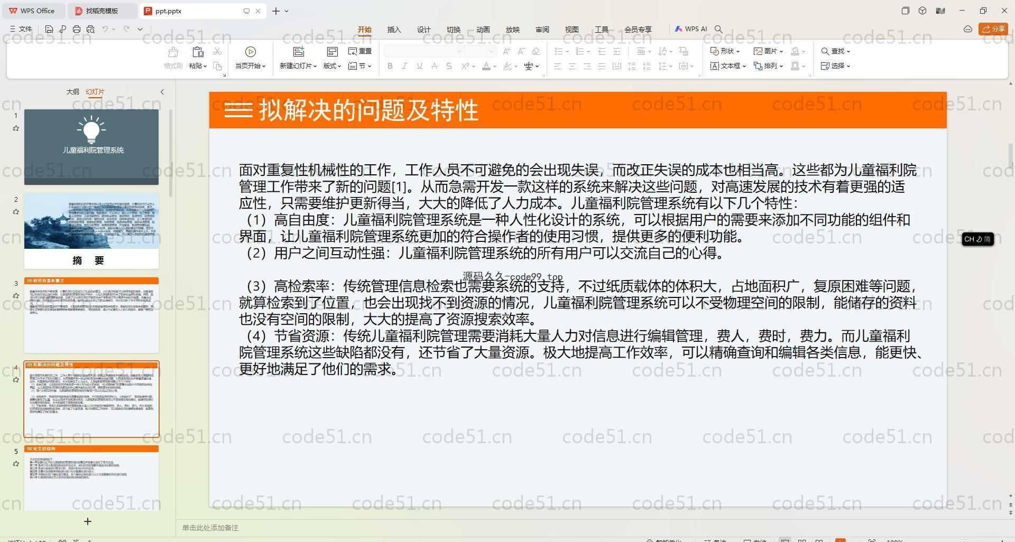Click the Decrease font size icon
The width and height of the screenshot is (1015, 542).
[x=521, y=51]
